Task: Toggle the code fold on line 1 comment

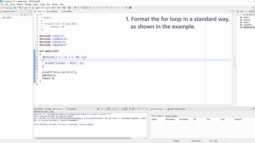Action: pyautogui.click(x=39, y=15)
